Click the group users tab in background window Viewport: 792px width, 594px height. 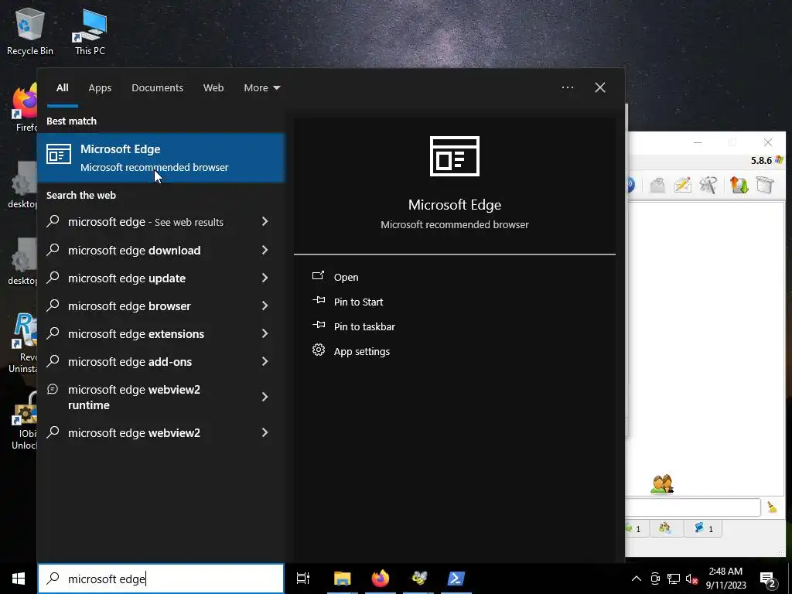(x=665, y=528)
